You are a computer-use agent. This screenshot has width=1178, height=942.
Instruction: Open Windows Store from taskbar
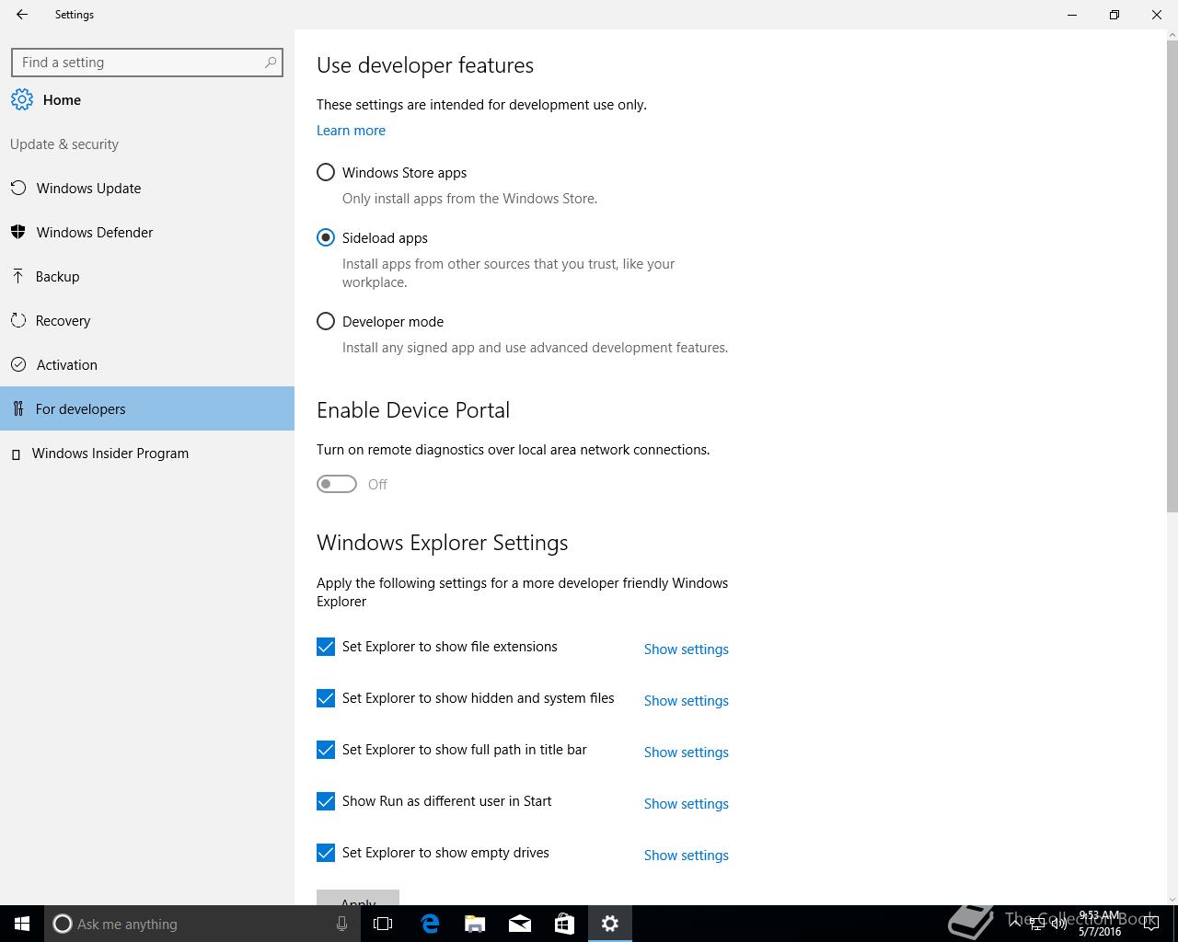click(564, 924)
